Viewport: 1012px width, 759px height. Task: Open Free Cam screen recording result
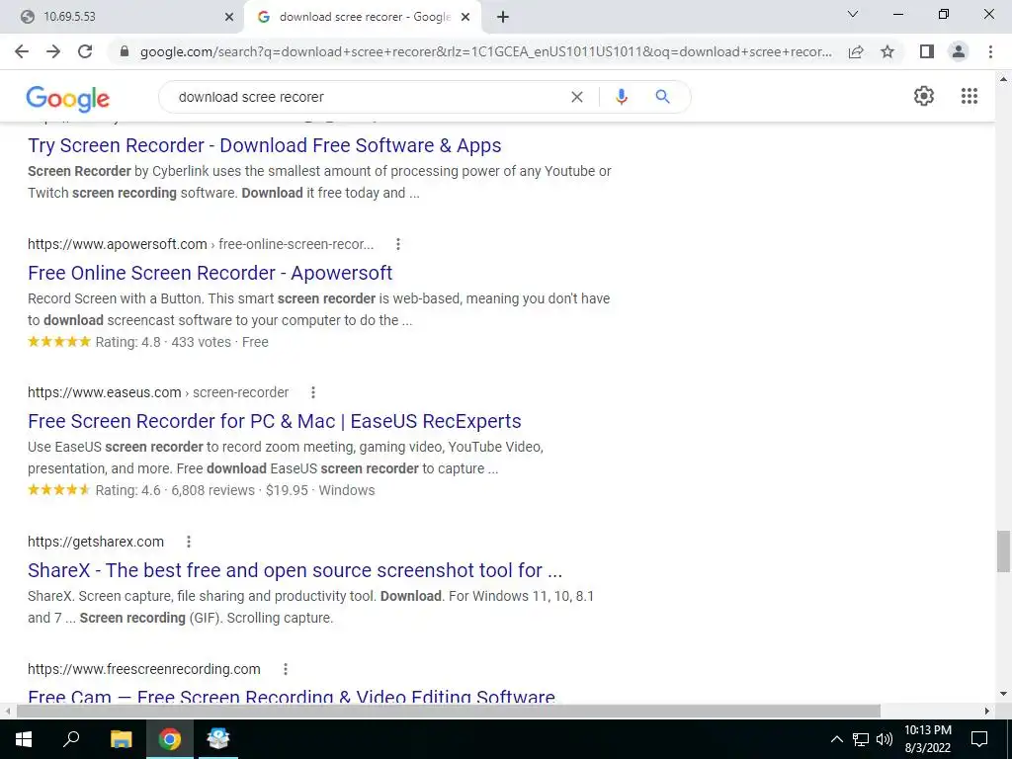pos(292,697)
